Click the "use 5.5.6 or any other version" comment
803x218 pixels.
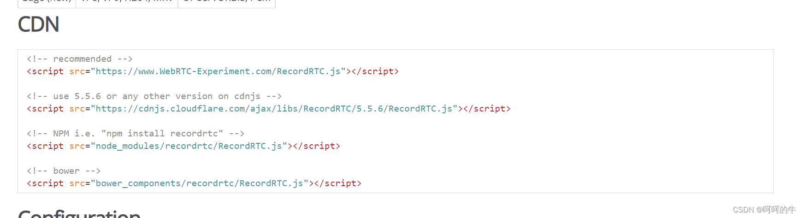[154, 96]
